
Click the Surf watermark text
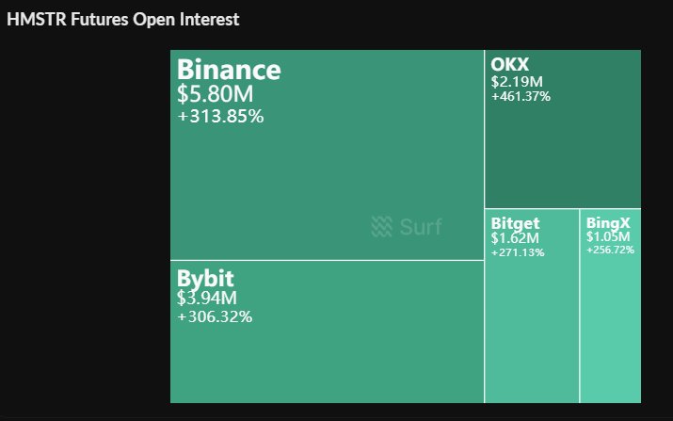coord(420,227)
